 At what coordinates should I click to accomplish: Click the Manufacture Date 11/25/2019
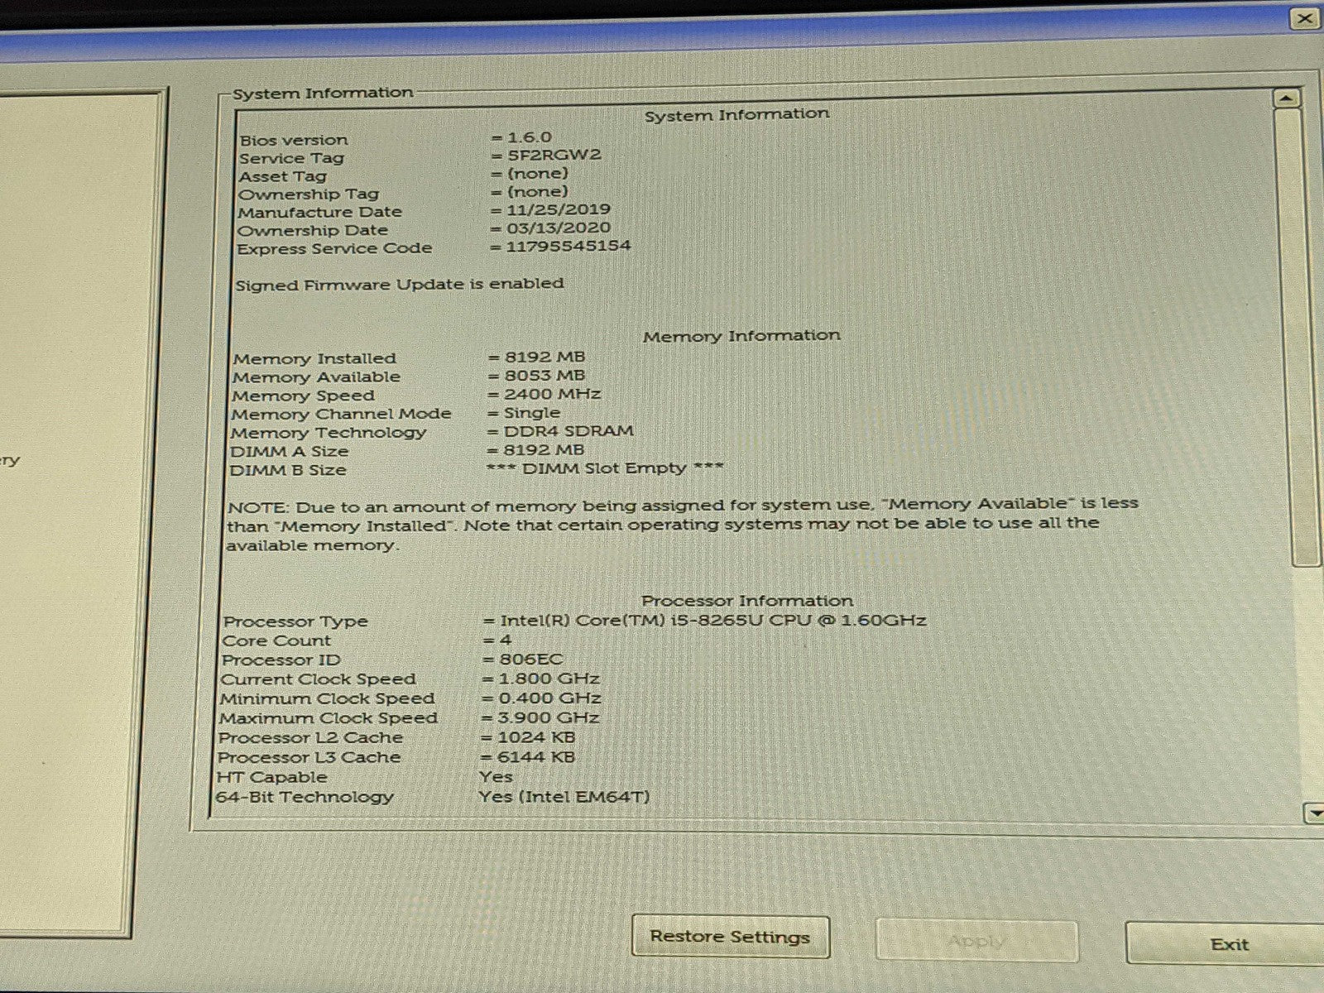click(x=559, y=209)
